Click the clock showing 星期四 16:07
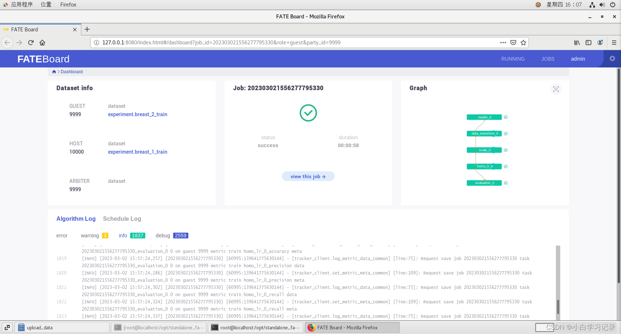The width and height of the screenshot is (621, 334). (x=564, y=5)
